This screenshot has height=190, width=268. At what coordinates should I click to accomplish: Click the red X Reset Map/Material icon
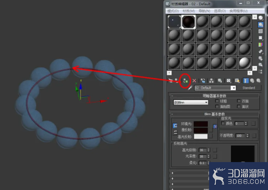194,81
